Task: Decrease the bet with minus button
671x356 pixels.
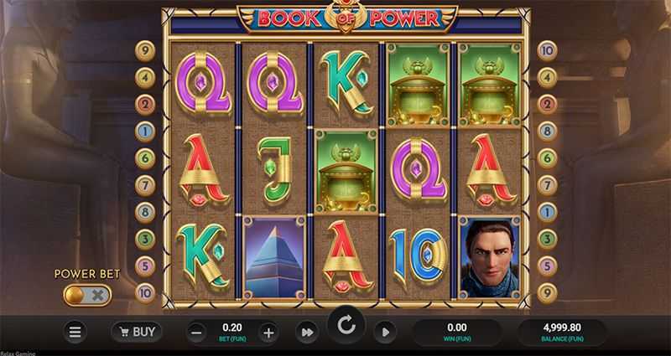Action: 196,332
